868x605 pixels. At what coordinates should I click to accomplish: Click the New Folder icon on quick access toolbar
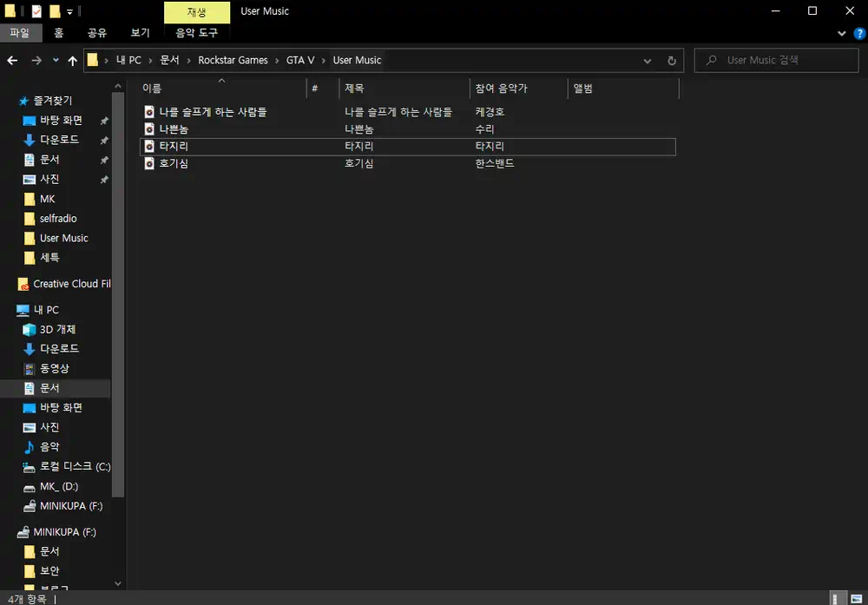click(x=54, y=10)
